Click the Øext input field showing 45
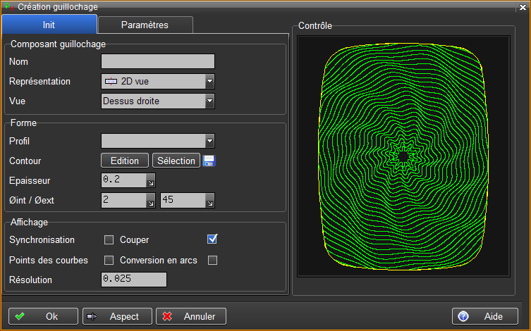 [x=183, y=201]
